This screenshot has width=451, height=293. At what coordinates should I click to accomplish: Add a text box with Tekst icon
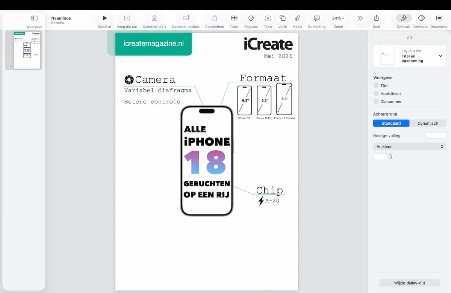coord(268,18)
